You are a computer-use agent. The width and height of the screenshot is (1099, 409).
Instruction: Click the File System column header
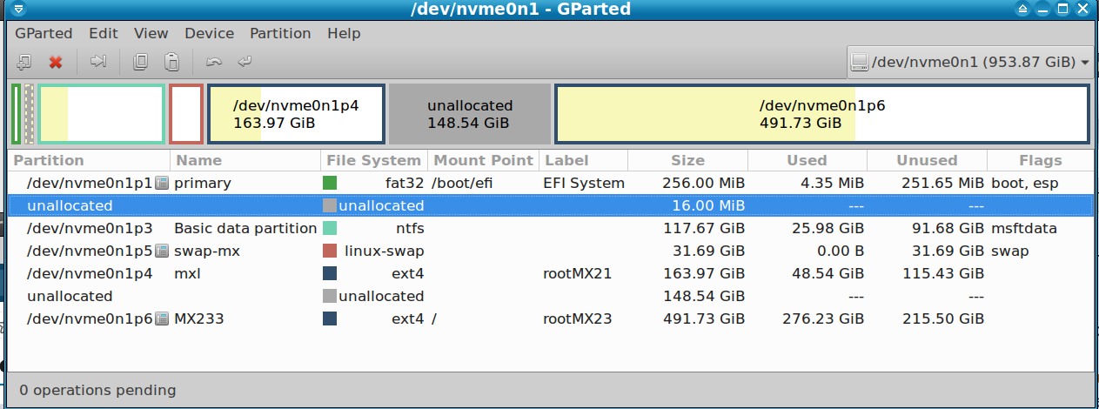(x=374, y=160)
